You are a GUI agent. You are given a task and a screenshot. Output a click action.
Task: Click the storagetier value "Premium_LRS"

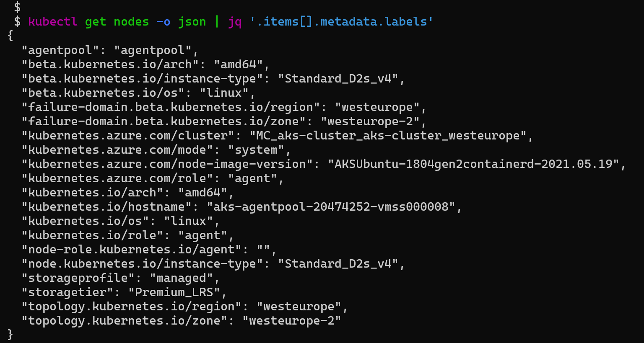(174, 292)
